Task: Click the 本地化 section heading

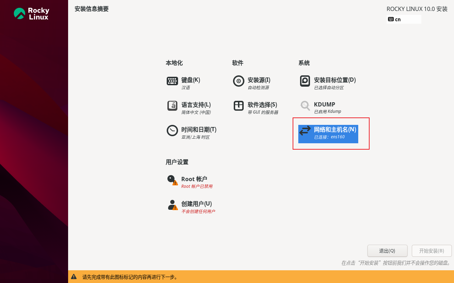Action: tap(174, 63)
